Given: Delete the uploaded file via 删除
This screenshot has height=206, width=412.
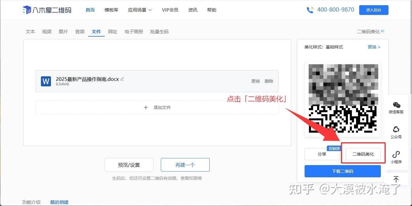Looking at the screenshot, I should click(269, 81).
